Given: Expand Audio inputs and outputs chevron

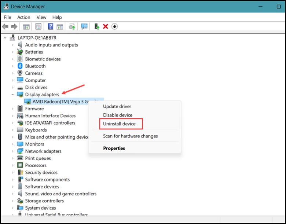Looking at the screenshot, I should [12, 45].
